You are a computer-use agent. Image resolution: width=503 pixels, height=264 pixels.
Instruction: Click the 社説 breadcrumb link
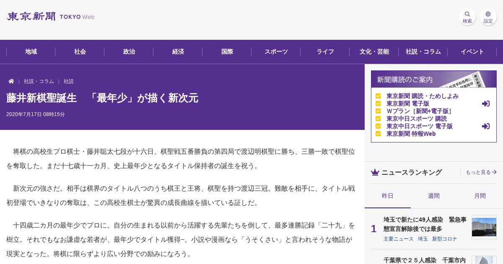(69, 81)
